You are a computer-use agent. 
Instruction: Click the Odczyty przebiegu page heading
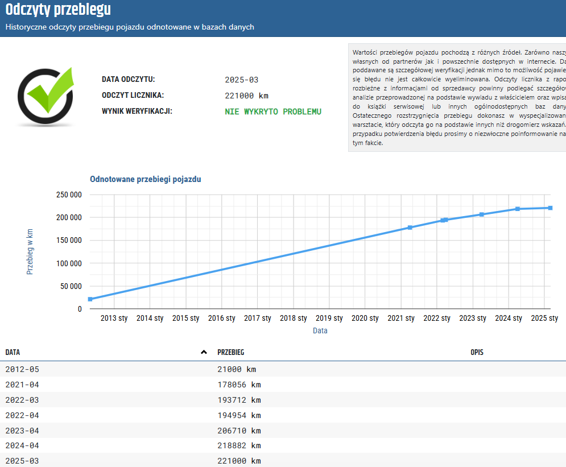pyautogui.click(x=58, y=10)
